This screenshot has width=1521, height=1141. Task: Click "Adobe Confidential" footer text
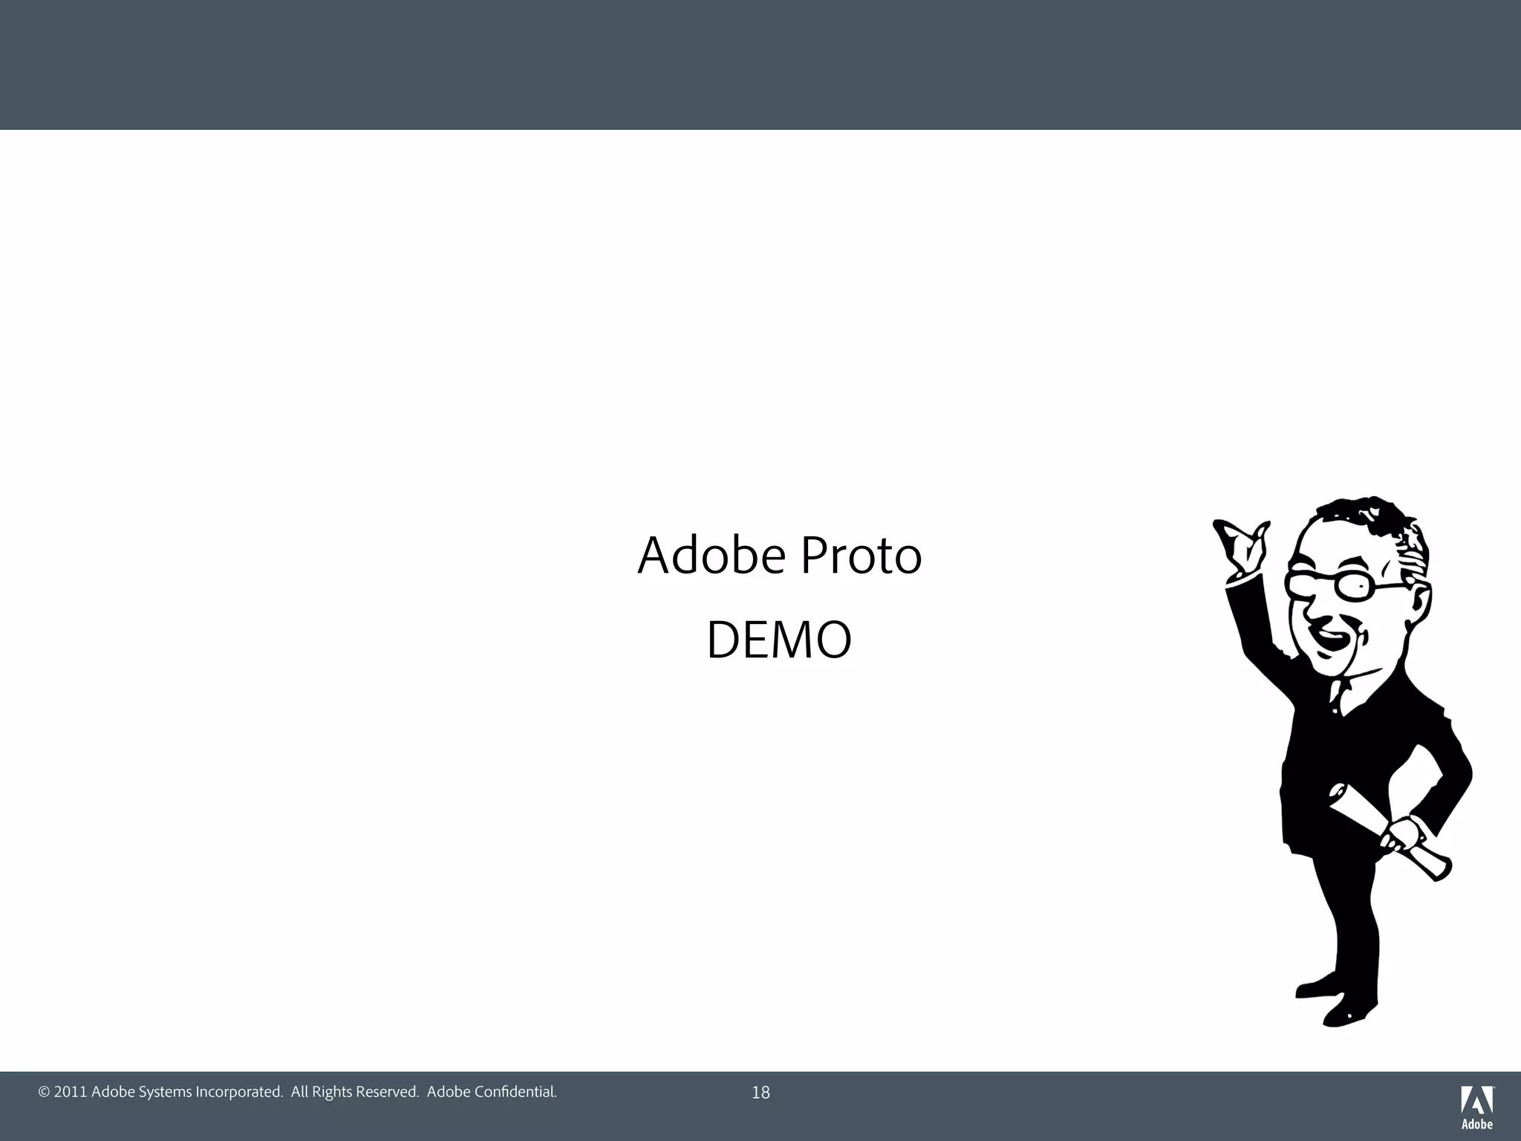pos(492,1092)
